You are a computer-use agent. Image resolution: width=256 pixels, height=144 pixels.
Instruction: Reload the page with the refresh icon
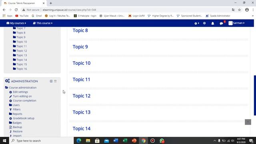click(16, 10)
